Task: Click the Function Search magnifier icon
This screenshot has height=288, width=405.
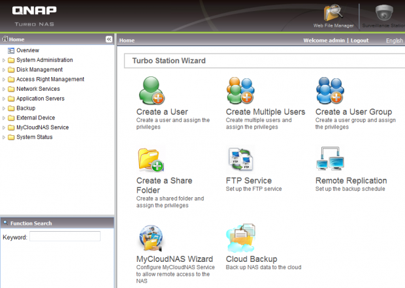Action: click(x=5, y=223)
